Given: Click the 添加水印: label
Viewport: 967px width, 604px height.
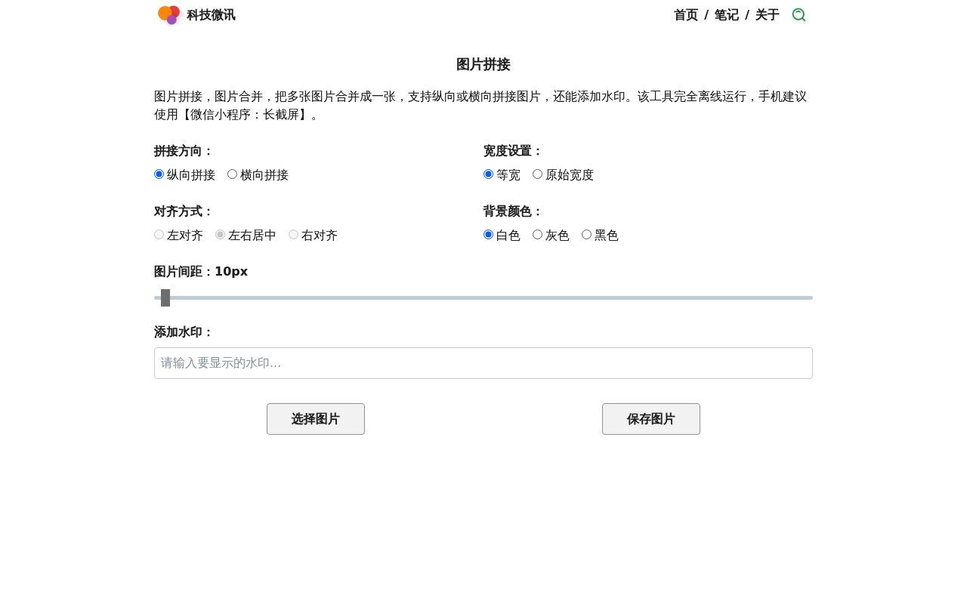Looking at the screenshot, I should (184, 332).
